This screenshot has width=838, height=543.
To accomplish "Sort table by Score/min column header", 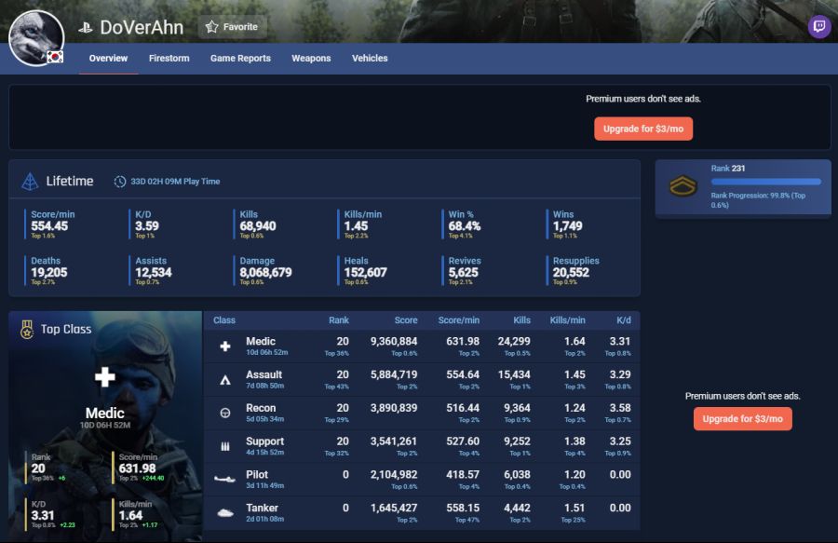I will (458, 320).
